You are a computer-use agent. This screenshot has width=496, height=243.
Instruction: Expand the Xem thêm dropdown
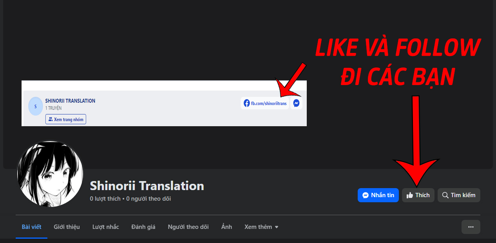261,227
